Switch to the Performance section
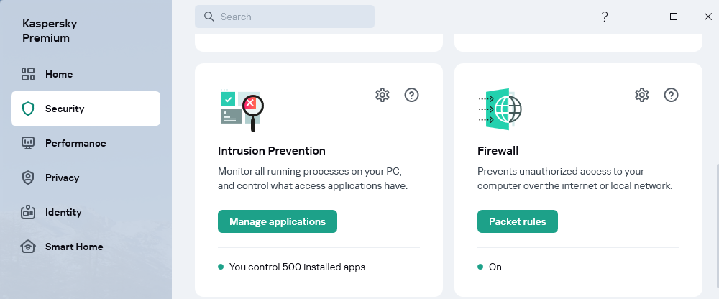The image size is (719, 299). tap(75, 143)
